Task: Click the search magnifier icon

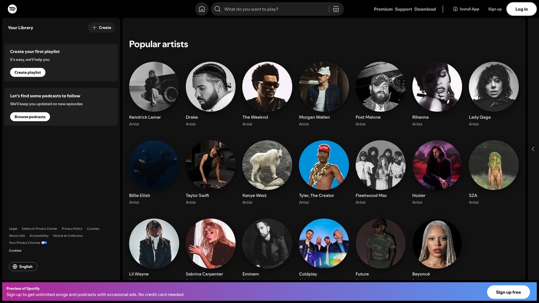Action: 217,9
